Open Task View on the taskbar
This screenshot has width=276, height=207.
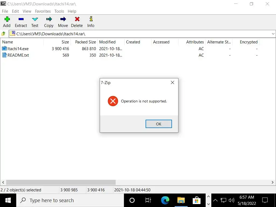pyautogui.click(x=148, y=200)
